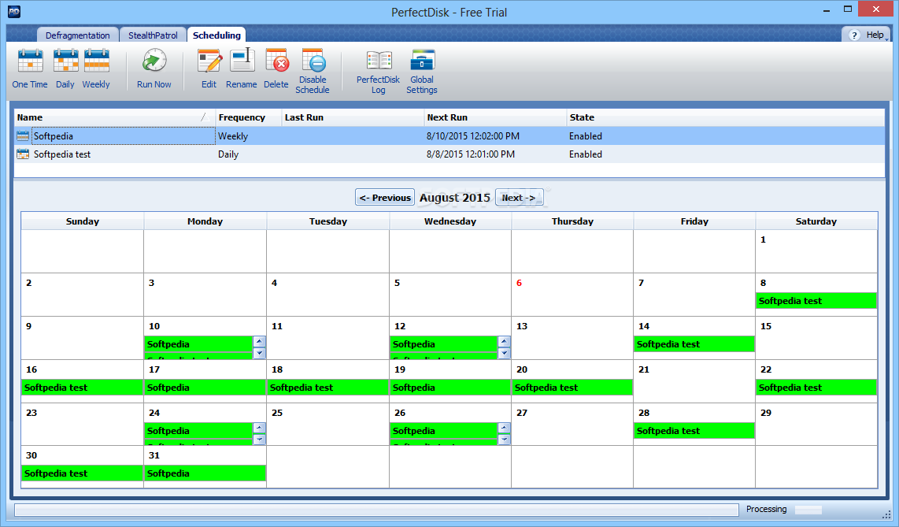899x527 pixels.
Task: Click Next Run value 8/10/2015 12:02:00 PM
Action: click(x=473, y=136)
